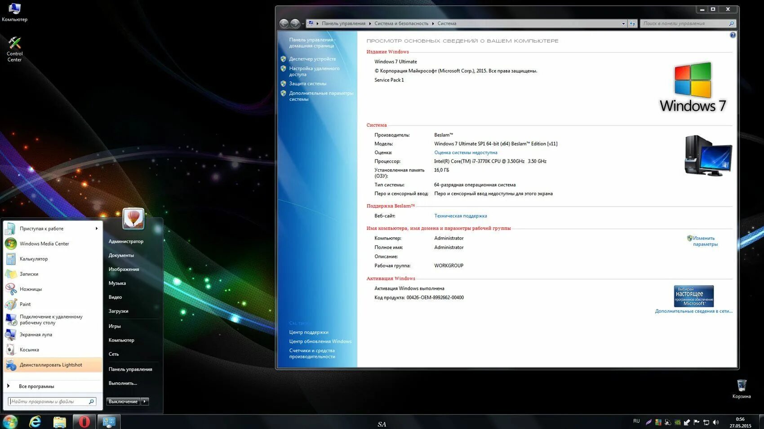Image resolution: width=764 pixels, height=429 pixels.
Task: Click the genuine Microsoft software badge
Action: tap(693, 296)
